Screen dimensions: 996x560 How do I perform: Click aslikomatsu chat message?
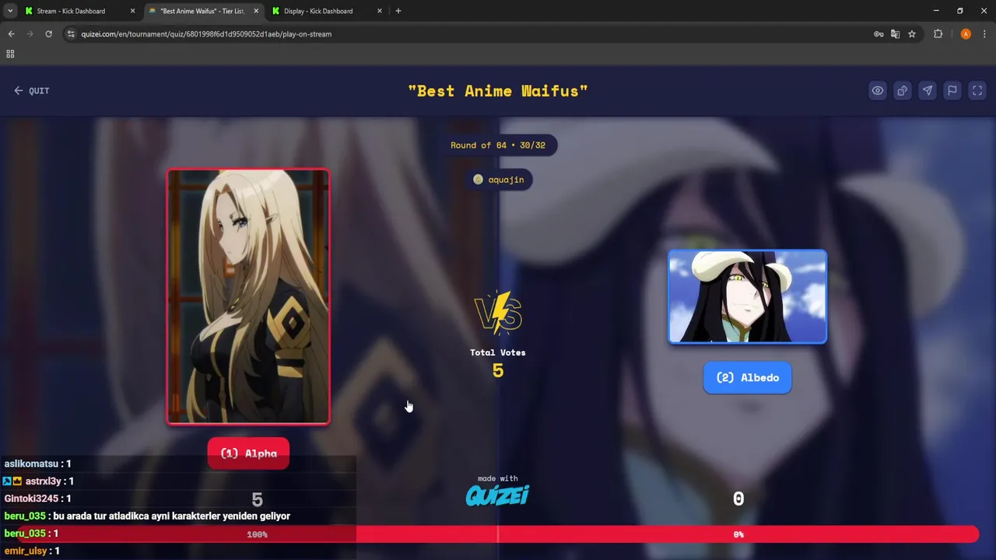coord(37,464)
